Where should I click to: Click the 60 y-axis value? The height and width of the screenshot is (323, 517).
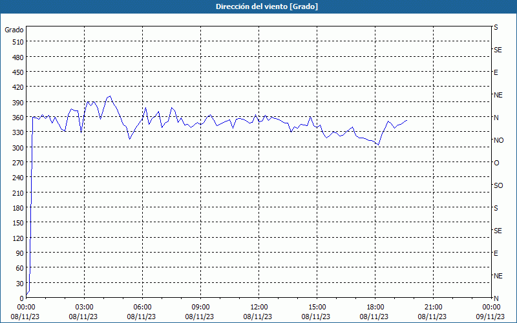20,268
